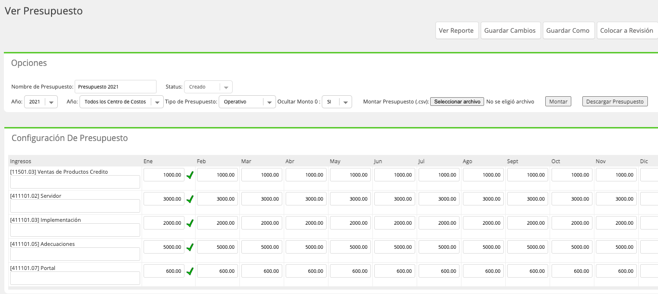Choose a CSV via Seleccionar archivo

[x=457, y=102]
